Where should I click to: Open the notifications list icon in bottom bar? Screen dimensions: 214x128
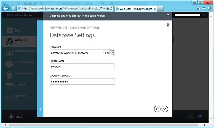(x=191, y=117)
